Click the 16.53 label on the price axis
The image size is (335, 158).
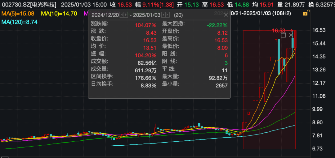319,30
